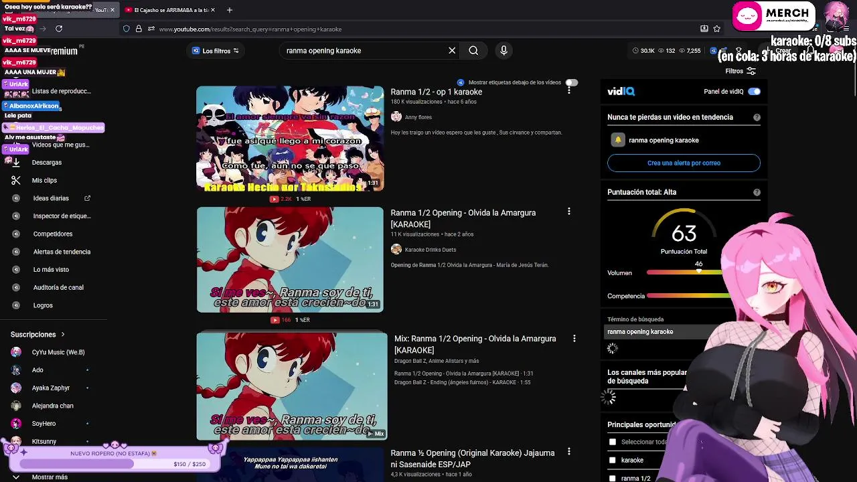Start voice search with microphone icon
The width and height of the screenshot is (857, 482).
(504, 50)
